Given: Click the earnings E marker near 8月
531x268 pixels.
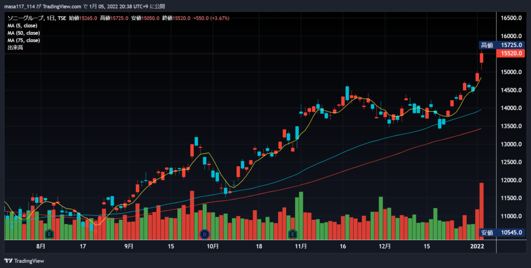Looking at the screenshot, I should [x=49, y=233].
